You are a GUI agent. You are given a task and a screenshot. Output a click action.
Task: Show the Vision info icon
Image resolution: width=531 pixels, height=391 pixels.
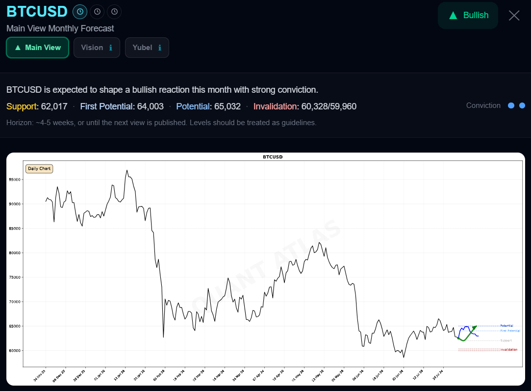coord(111,48)
